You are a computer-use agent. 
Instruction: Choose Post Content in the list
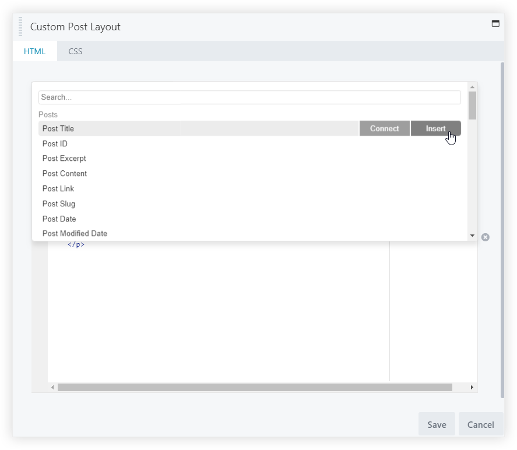click(x=65, y=174)
